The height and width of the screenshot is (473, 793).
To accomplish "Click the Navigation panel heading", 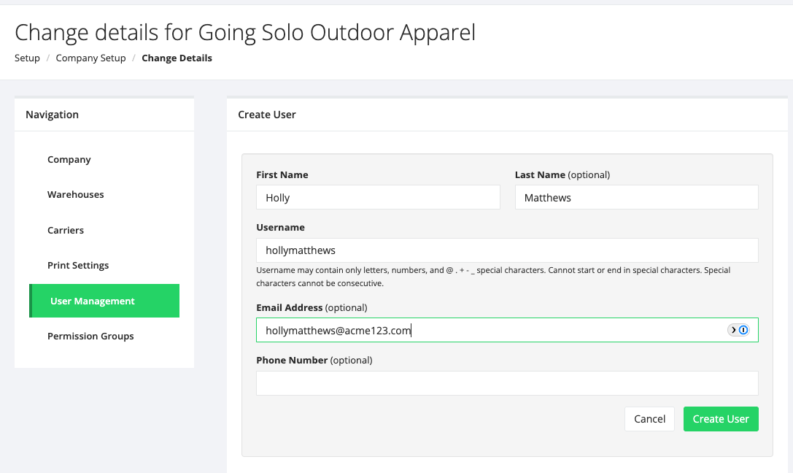I will point(52,115).
